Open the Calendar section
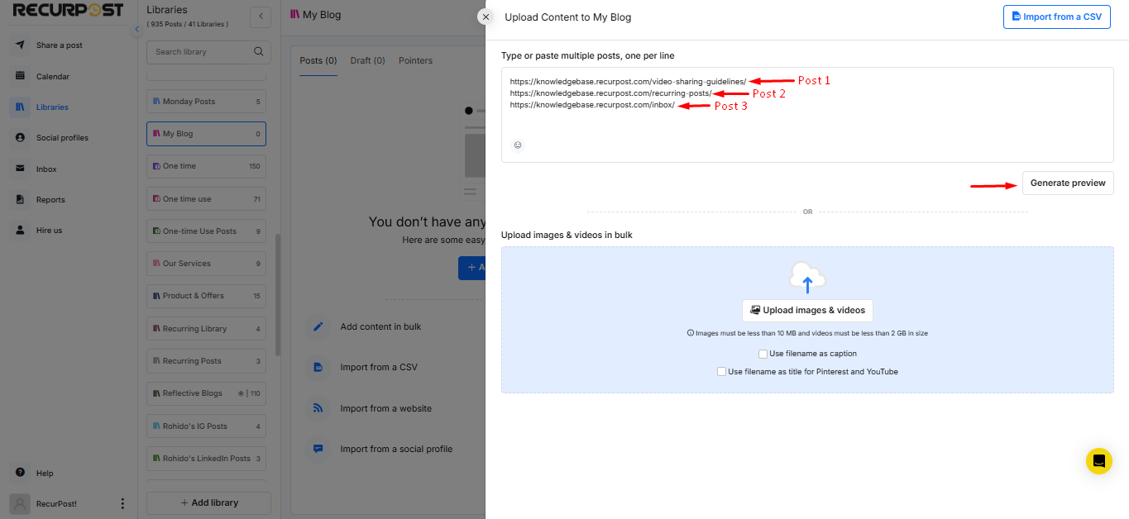The height and width of the screenshot is (519, 1129). pos(52,76)
